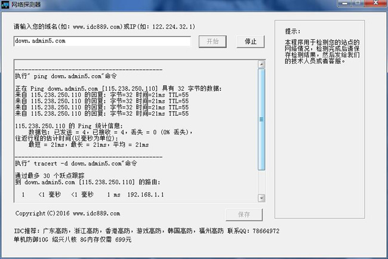Click the 单机防御10G 绍兴八核 promo line
Viewport: 388px width, 259px height.
pos(73,239)
